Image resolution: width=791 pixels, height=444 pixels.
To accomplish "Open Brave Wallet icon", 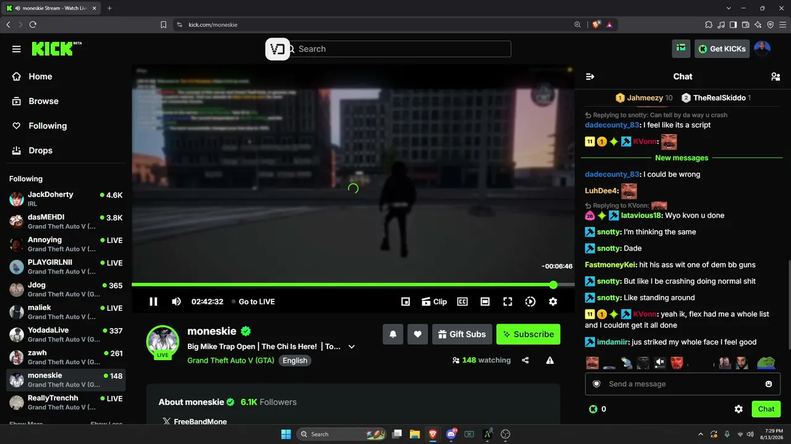I will click(x=746, y=25).
